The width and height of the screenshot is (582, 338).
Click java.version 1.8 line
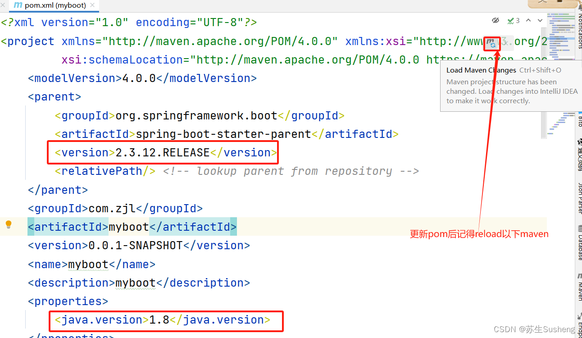coord(162,320)
